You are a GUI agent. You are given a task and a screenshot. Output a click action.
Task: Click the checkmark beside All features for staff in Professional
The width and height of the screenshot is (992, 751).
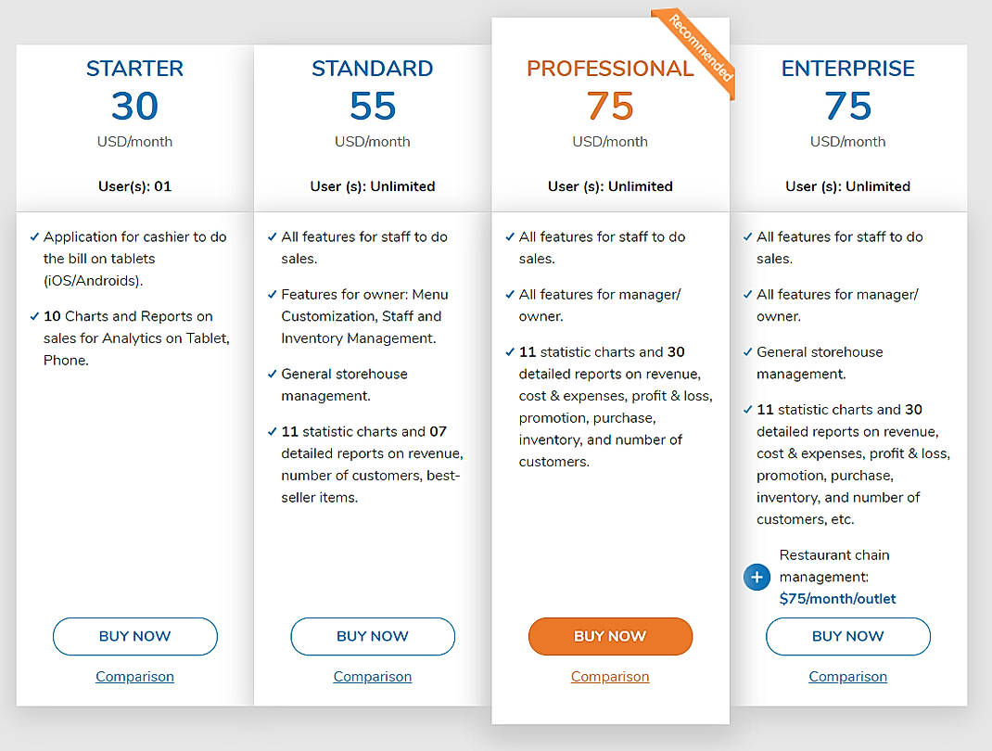[x=511, y=237]
